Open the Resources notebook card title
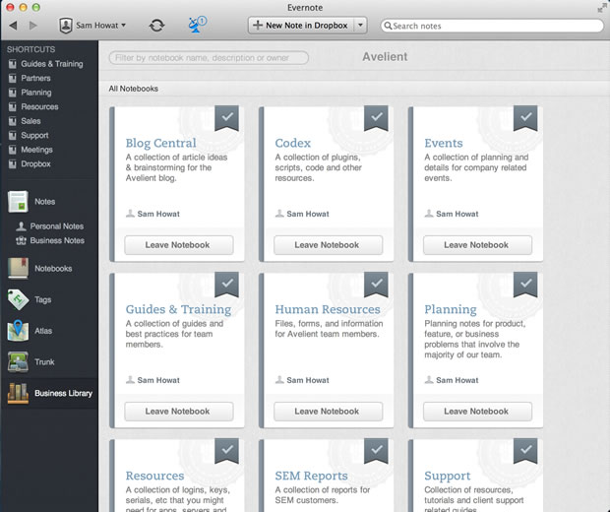 pyautogui.click(x=154, y=476)
